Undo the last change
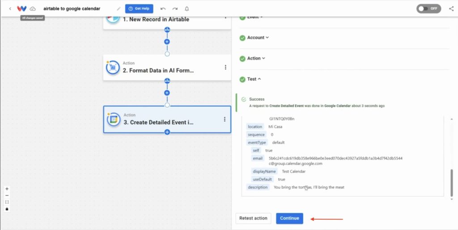 [163, 9]
